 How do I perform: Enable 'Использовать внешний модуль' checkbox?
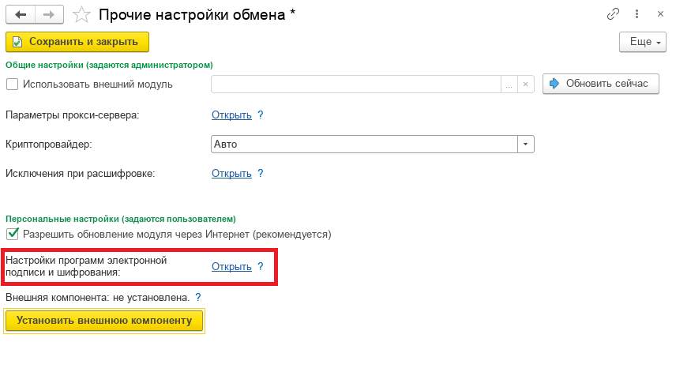click(12, 84)
